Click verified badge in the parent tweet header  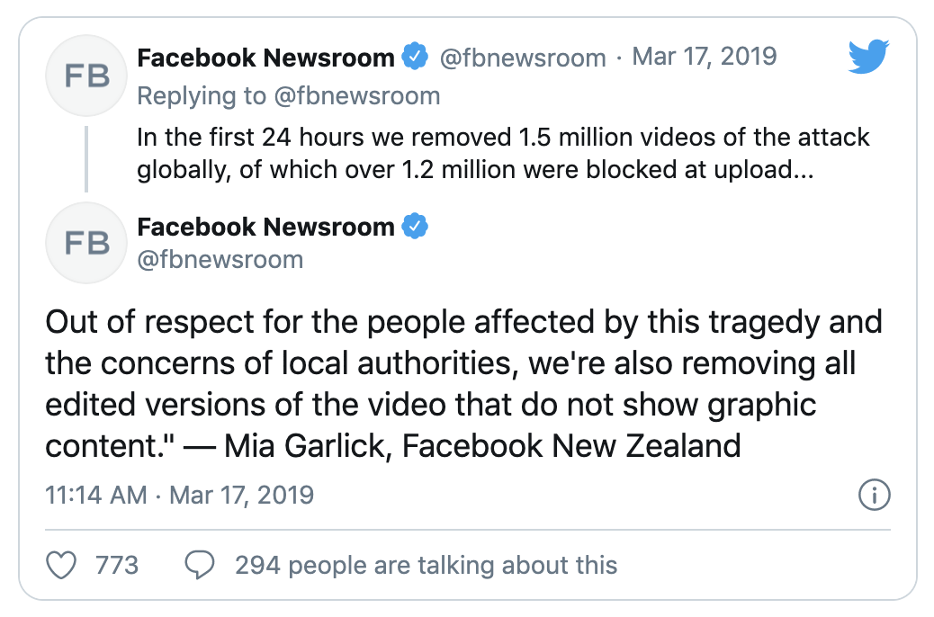pyautogui.click(x=414, y=58)
